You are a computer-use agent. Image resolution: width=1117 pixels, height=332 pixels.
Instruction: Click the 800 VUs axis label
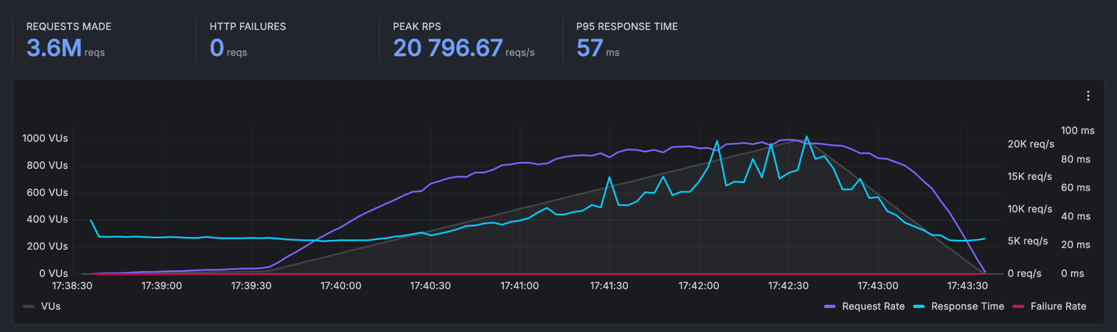click(47, 165)
